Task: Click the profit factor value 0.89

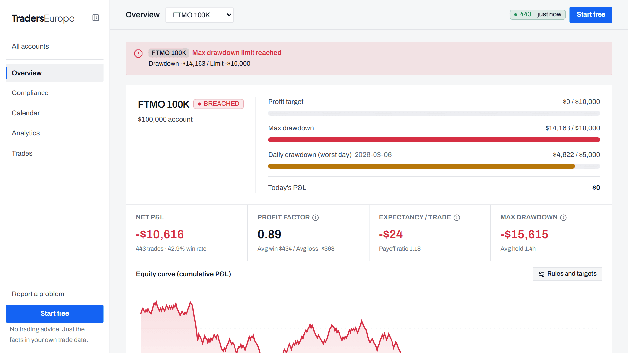Action: tap(269, 234)
